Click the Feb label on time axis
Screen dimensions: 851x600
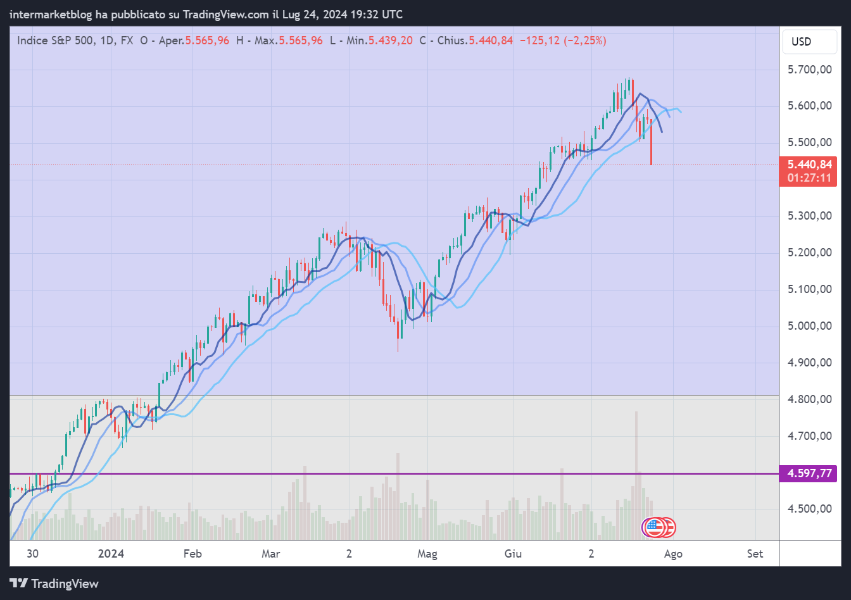click(192, 554)
